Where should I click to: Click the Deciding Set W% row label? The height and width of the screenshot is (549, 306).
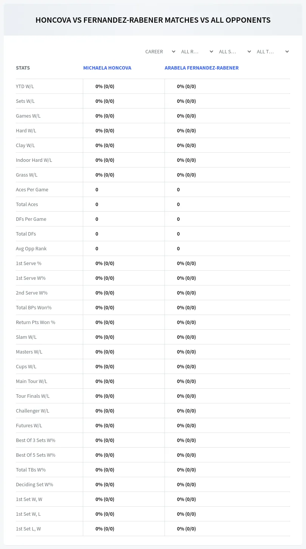[x=34, y=484]
